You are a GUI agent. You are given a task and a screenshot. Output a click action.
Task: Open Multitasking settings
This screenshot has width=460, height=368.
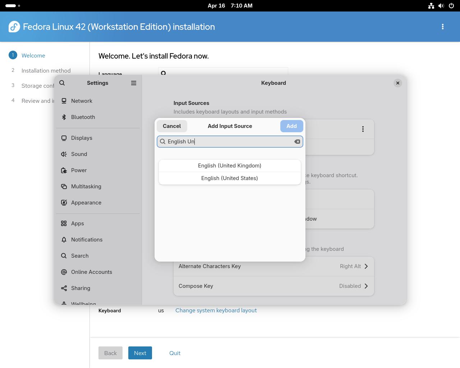tap(98, 187)
